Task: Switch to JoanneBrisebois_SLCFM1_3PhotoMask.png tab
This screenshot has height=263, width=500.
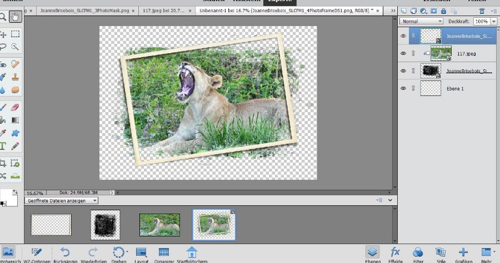Action: 85,11
